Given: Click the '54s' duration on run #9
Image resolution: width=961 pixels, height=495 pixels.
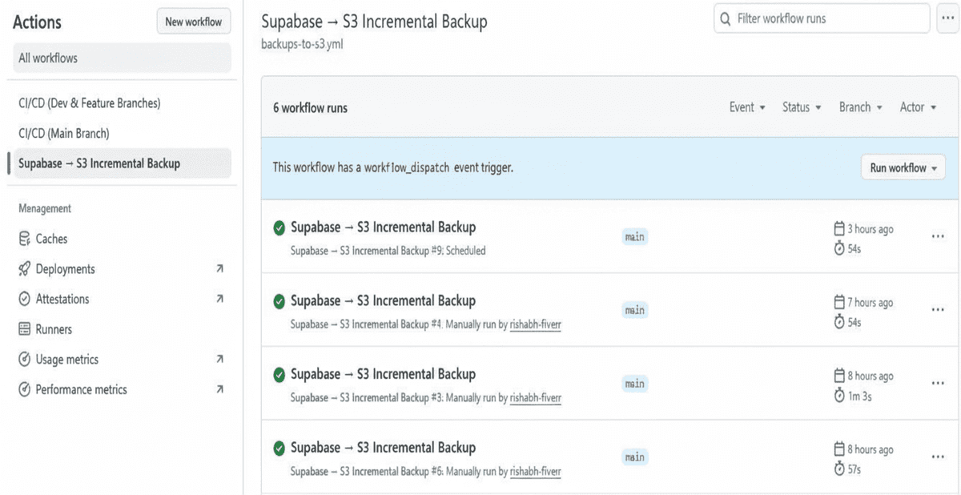Looking at the screenshot, I should point(854,249).
